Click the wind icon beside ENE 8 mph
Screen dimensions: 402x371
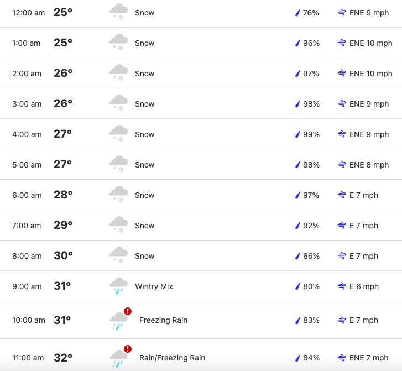click(x=342, y=164)
